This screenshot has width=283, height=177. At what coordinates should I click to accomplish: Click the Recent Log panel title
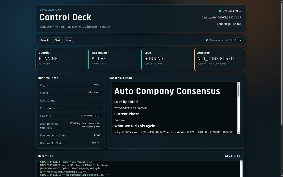point(46,156)
